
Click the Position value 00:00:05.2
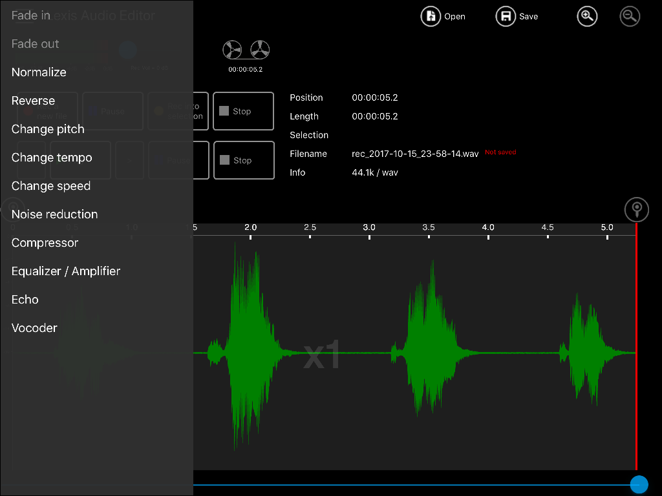375,98
